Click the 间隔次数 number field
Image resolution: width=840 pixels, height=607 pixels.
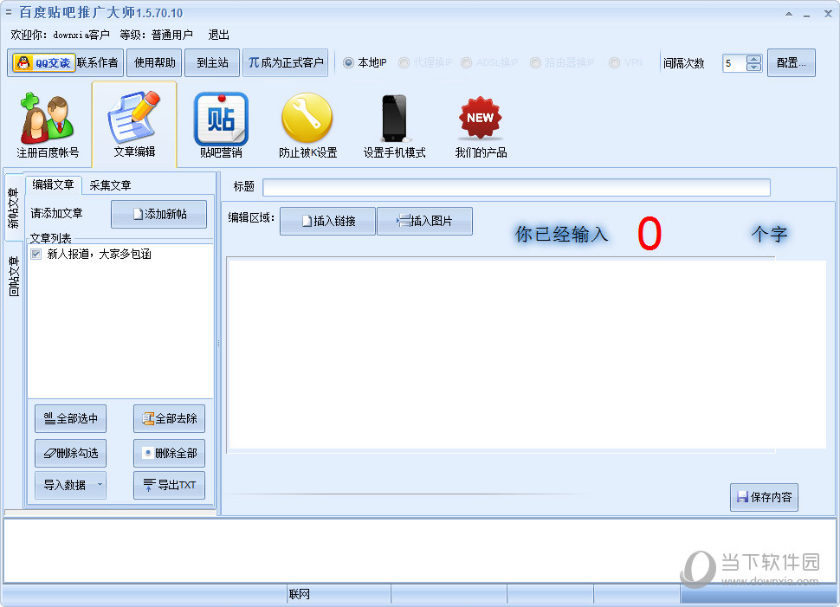(x=734, y=63)
